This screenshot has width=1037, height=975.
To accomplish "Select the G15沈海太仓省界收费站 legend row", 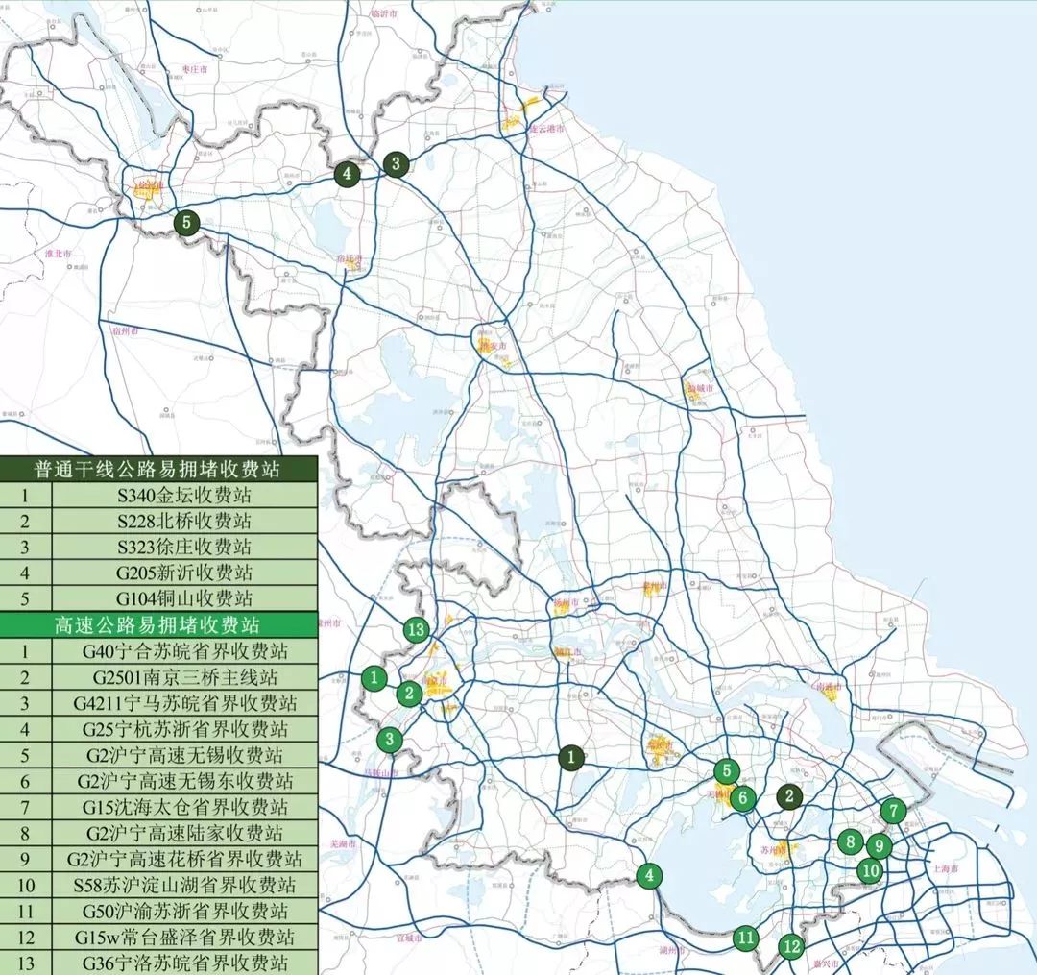I will click(184, 807).
